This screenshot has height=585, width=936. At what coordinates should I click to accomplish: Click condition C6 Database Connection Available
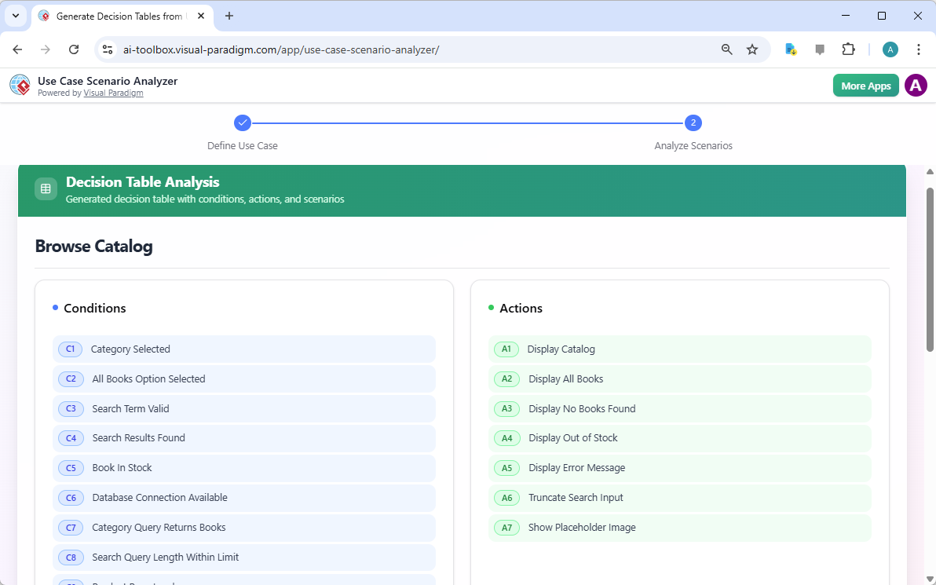[243, 497]
